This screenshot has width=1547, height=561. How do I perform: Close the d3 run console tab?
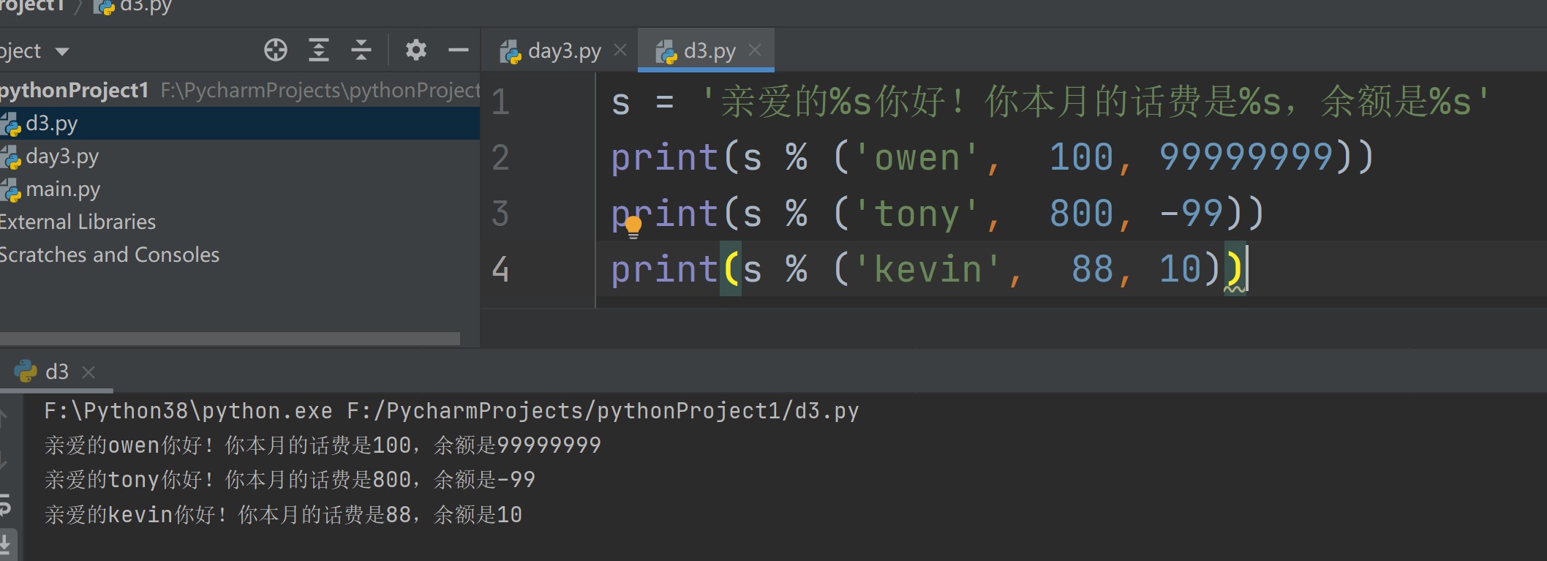(89, 372)
